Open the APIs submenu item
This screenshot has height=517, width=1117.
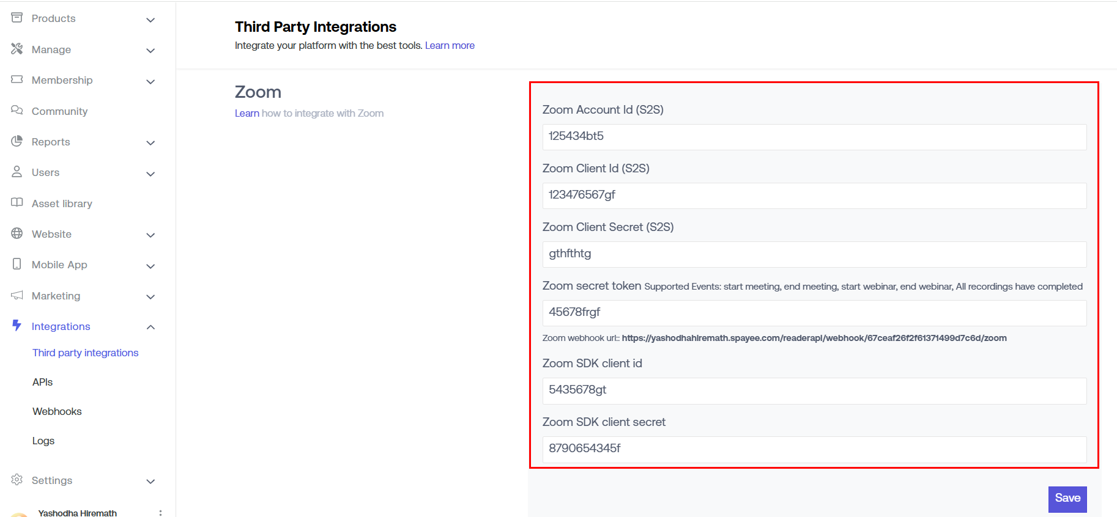click(x=43, y=382)
